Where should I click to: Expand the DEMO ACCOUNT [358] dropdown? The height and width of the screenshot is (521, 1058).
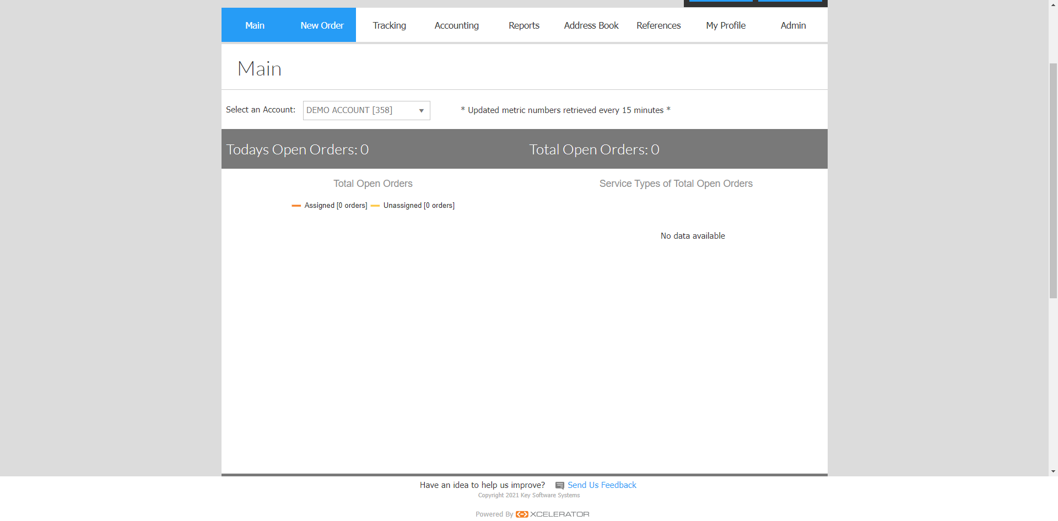click(x=366, y=110)
